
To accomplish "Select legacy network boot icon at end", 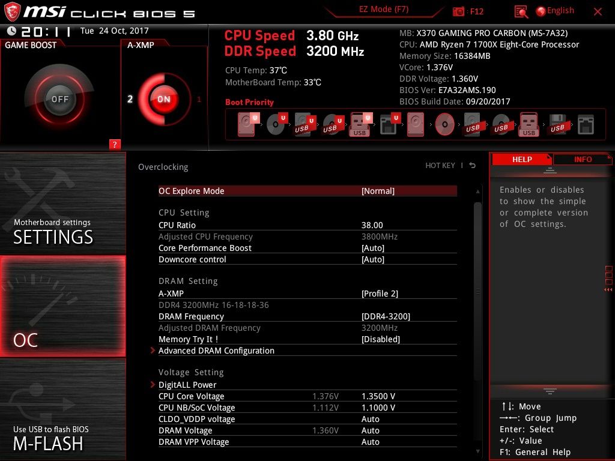I will pyautogui.click(x=586, y=124).
